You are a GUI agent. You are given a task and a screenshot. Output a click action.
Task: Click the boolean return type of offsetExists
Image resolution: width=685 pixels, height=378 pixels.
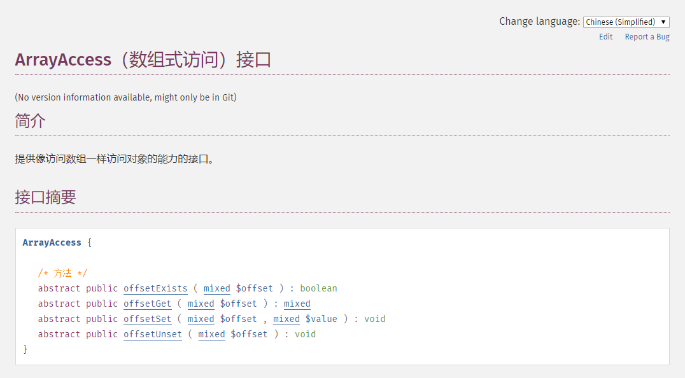tap(318, 288)
